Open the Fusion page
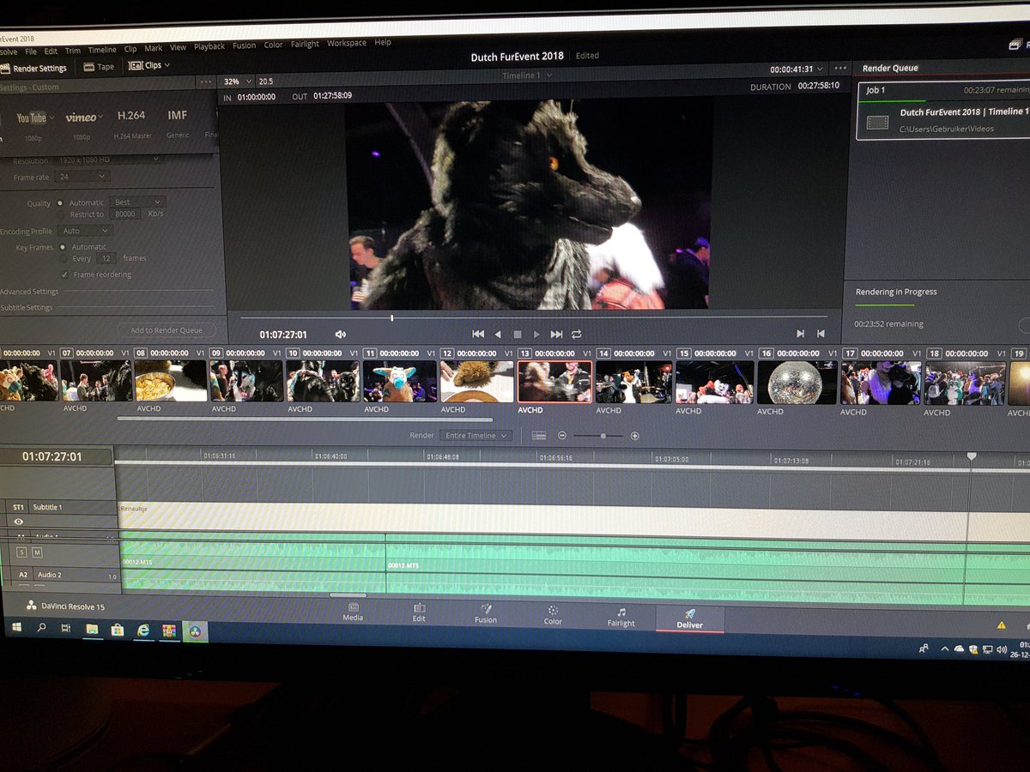 [486, 613]
